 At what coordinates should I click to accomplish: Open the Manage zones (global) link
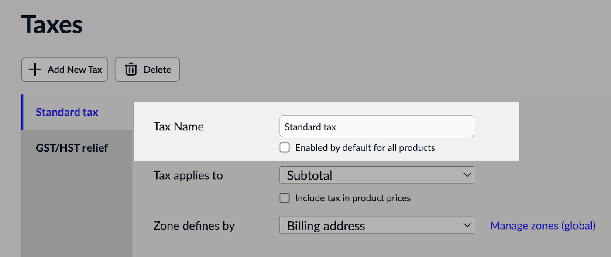pyautogui.click(x=542, y=226)
